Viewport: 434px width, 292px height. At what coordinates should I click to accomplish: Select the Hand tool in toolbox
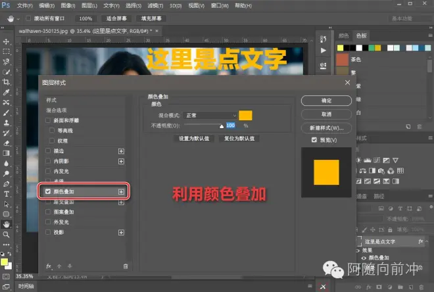(x=6, y=224)
